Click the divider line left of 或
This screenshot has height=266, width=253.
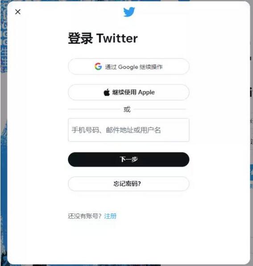click(94, 109)
